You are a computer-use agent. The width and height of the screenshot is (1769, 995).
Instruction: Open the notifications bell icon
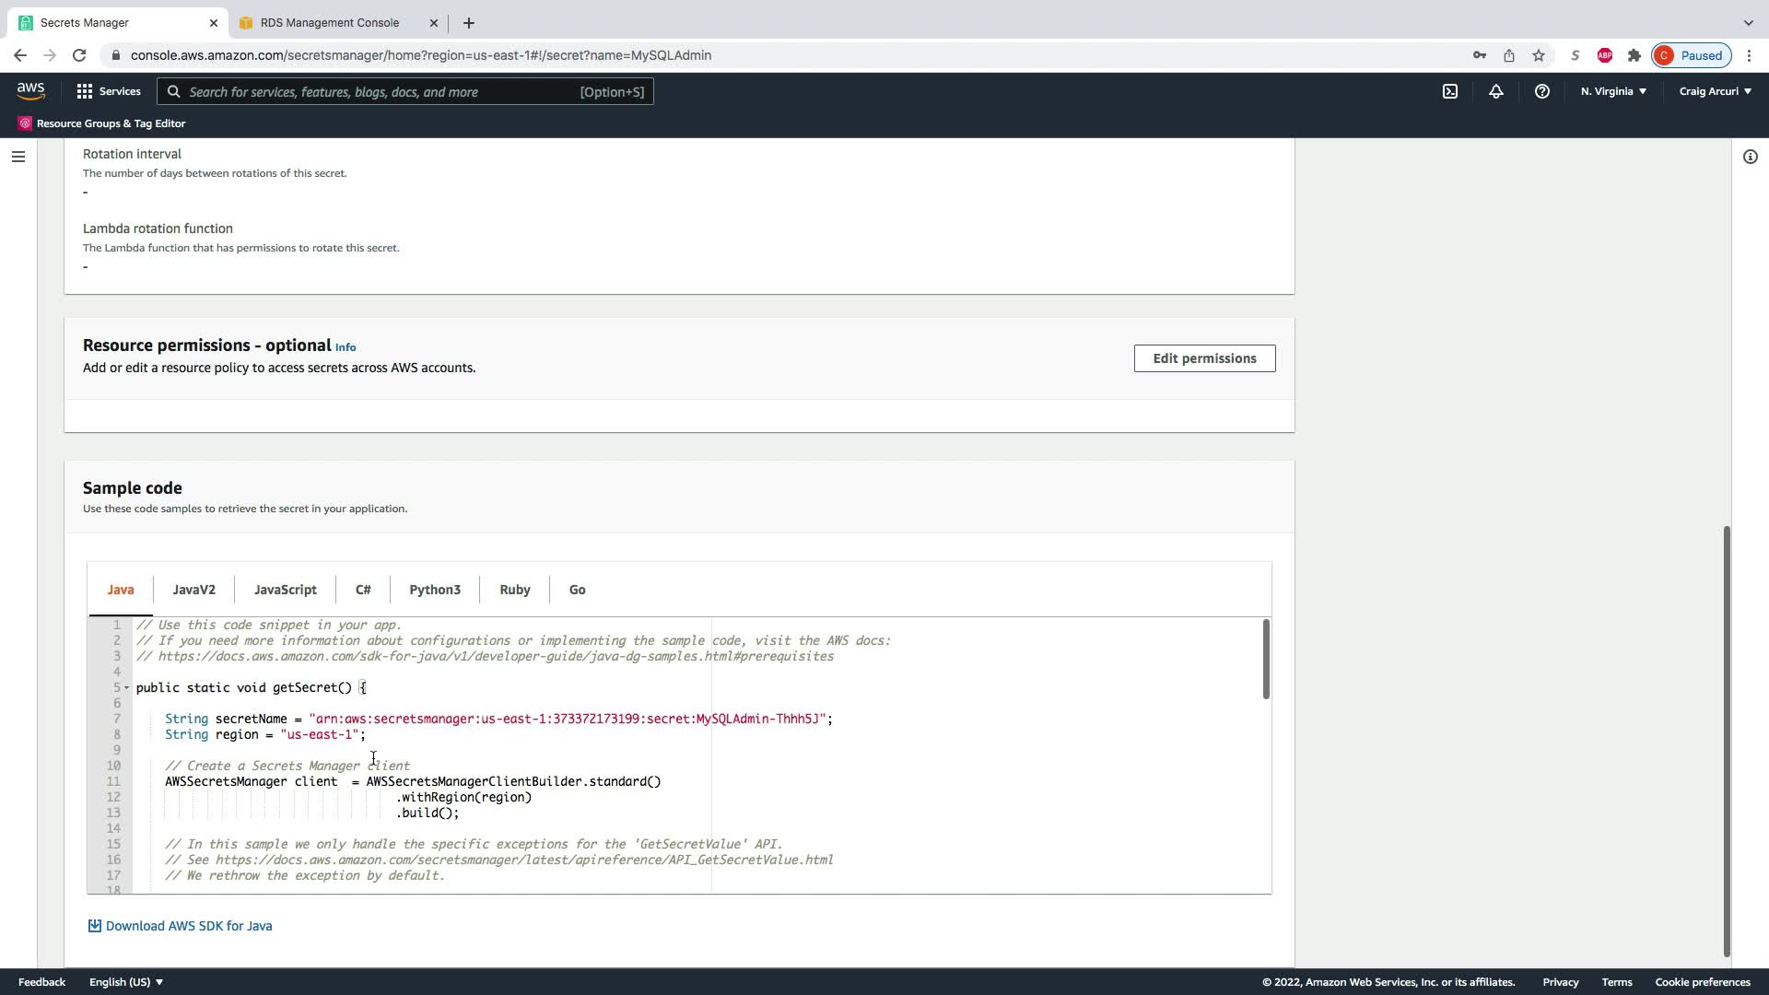1496,91
